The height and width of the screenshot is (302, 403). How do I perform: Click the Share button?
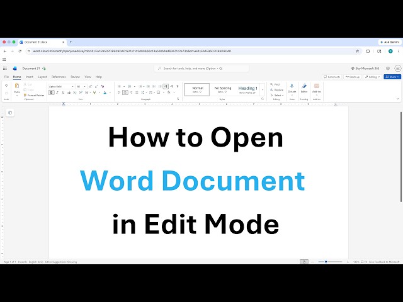tap(392, 77)
